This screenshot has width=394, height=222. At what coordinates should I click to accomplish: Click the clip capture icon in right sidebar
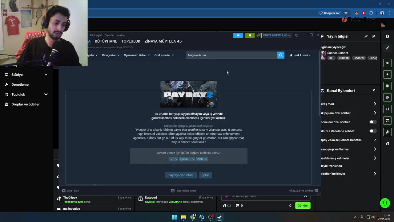click(387, 63)
